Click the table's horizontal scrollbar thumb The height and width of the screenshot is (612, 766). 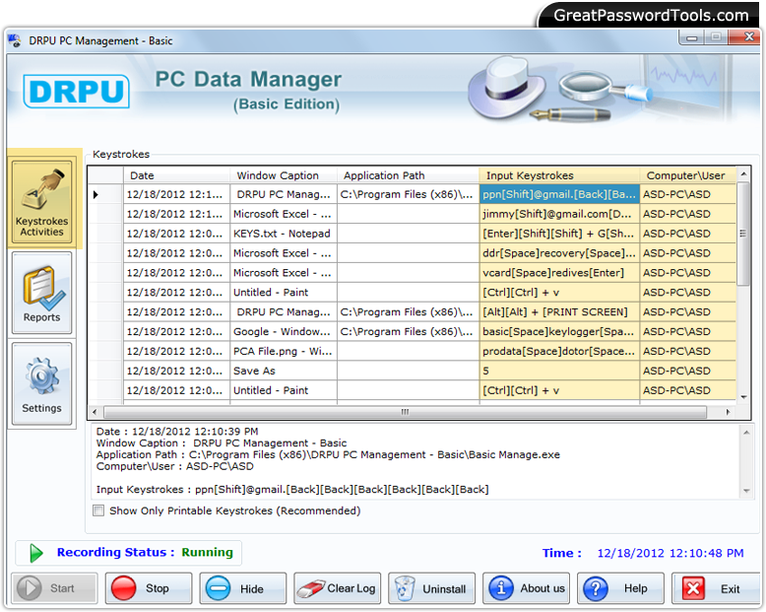pos(405,412)
